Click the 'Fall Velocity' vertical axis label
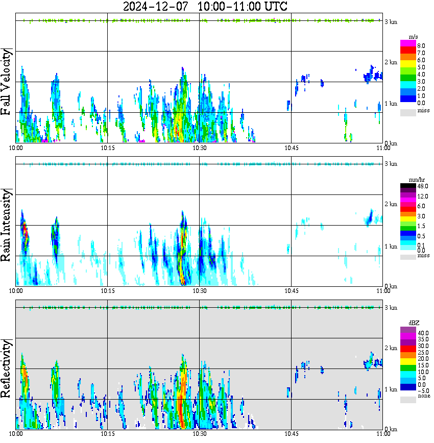Image resolution: width=434 pixels, height=443 pixels. click(x=7, y=83)
